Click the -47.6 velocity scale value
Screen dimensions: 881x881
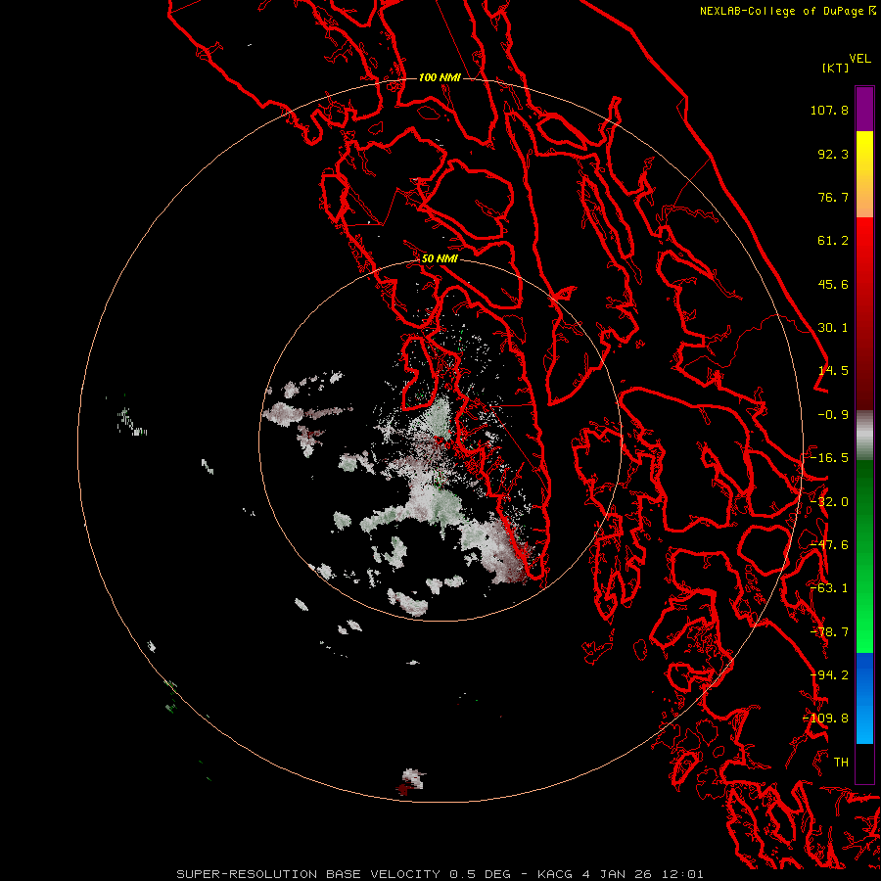coord(829,545)
